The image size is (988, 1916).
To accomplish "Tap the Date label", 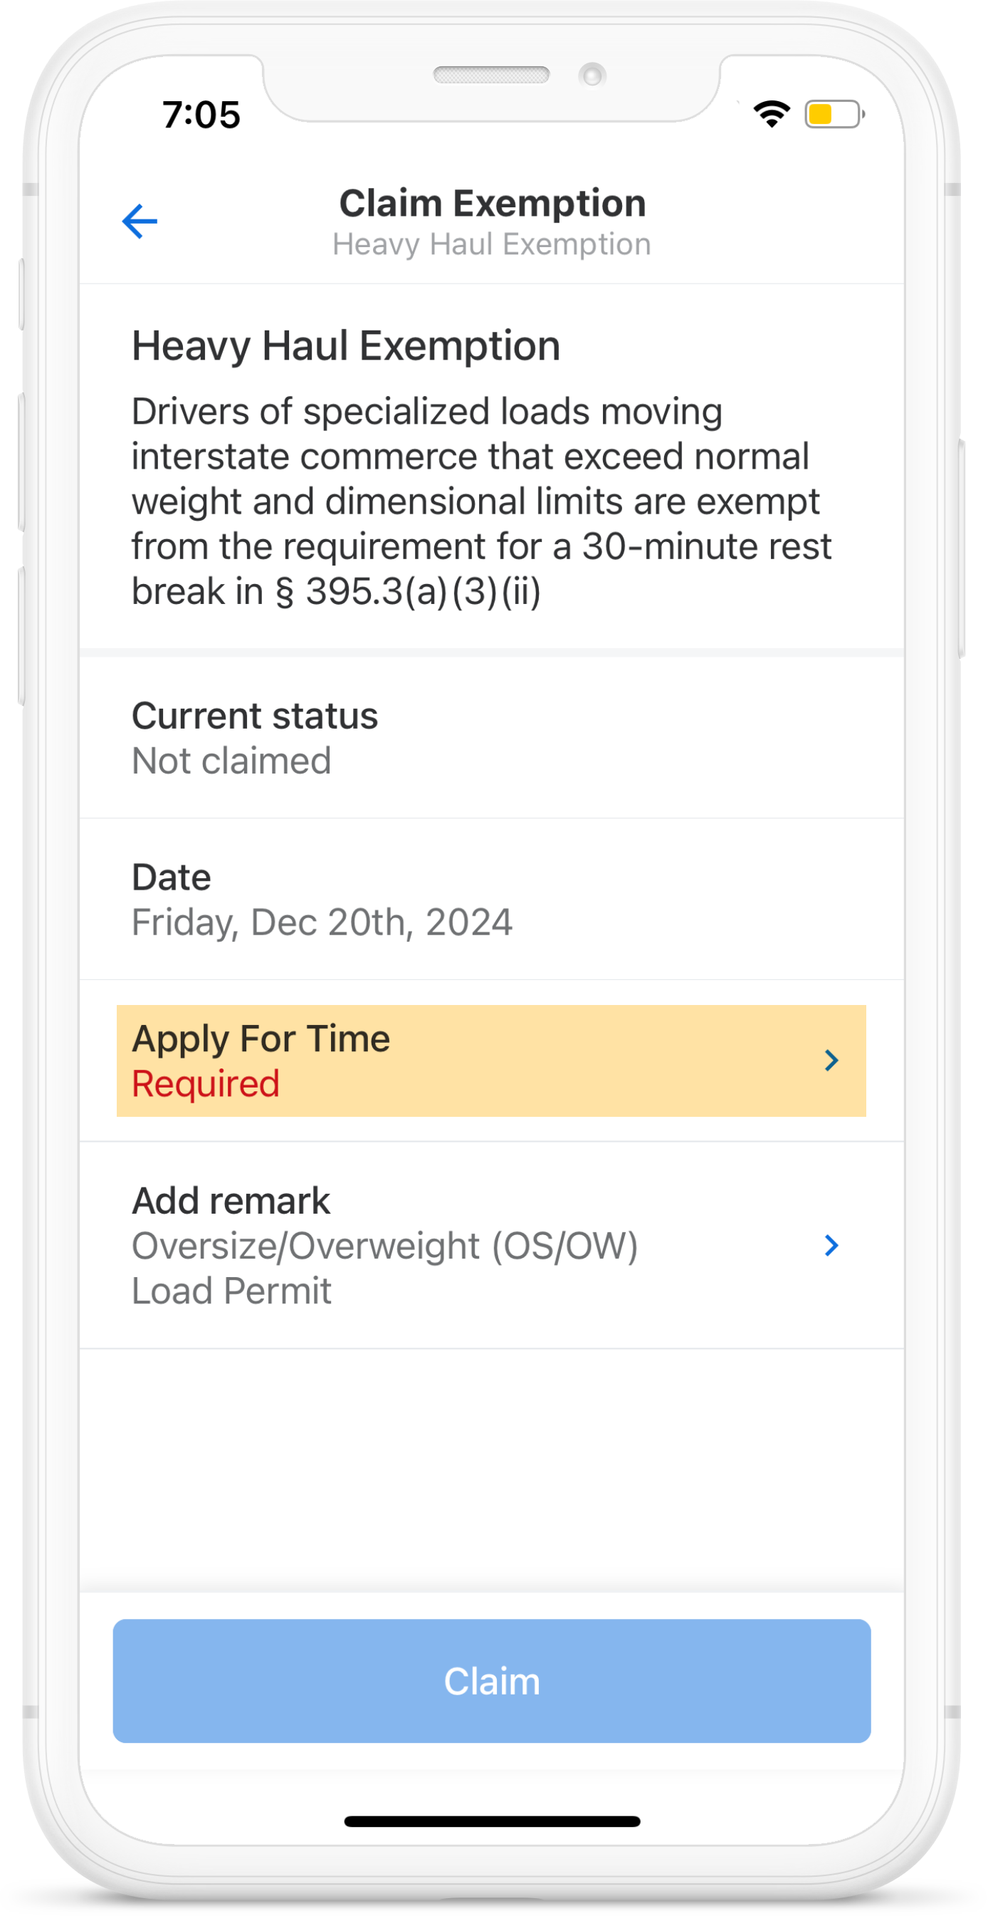I will 172,877.
